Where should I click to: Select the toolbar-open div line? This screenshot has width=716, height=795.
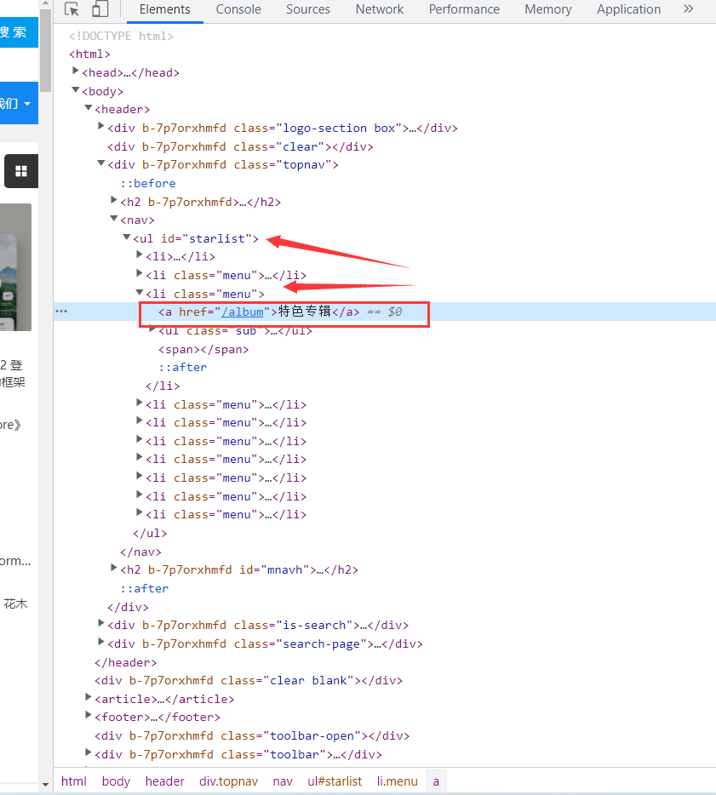[252, 735]
